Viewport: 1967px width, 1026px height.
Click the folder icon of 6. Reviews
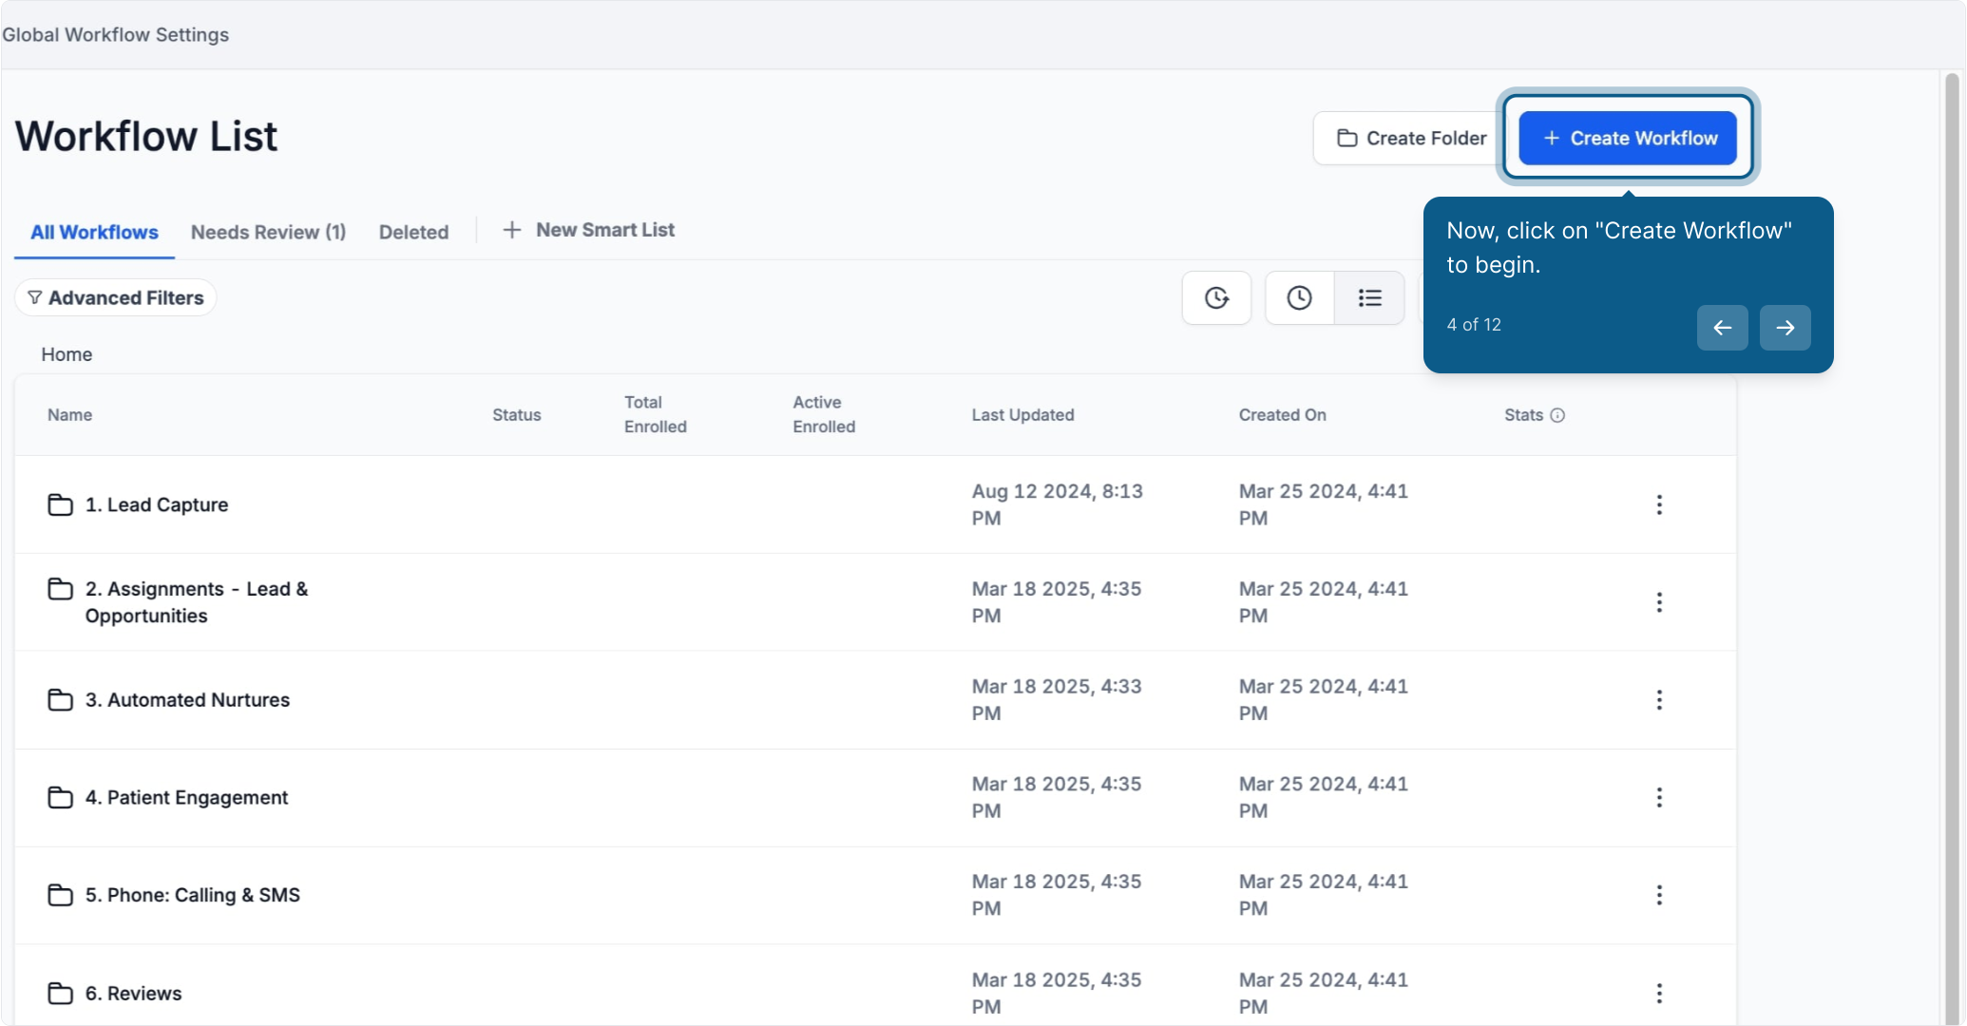pos(60,994)
